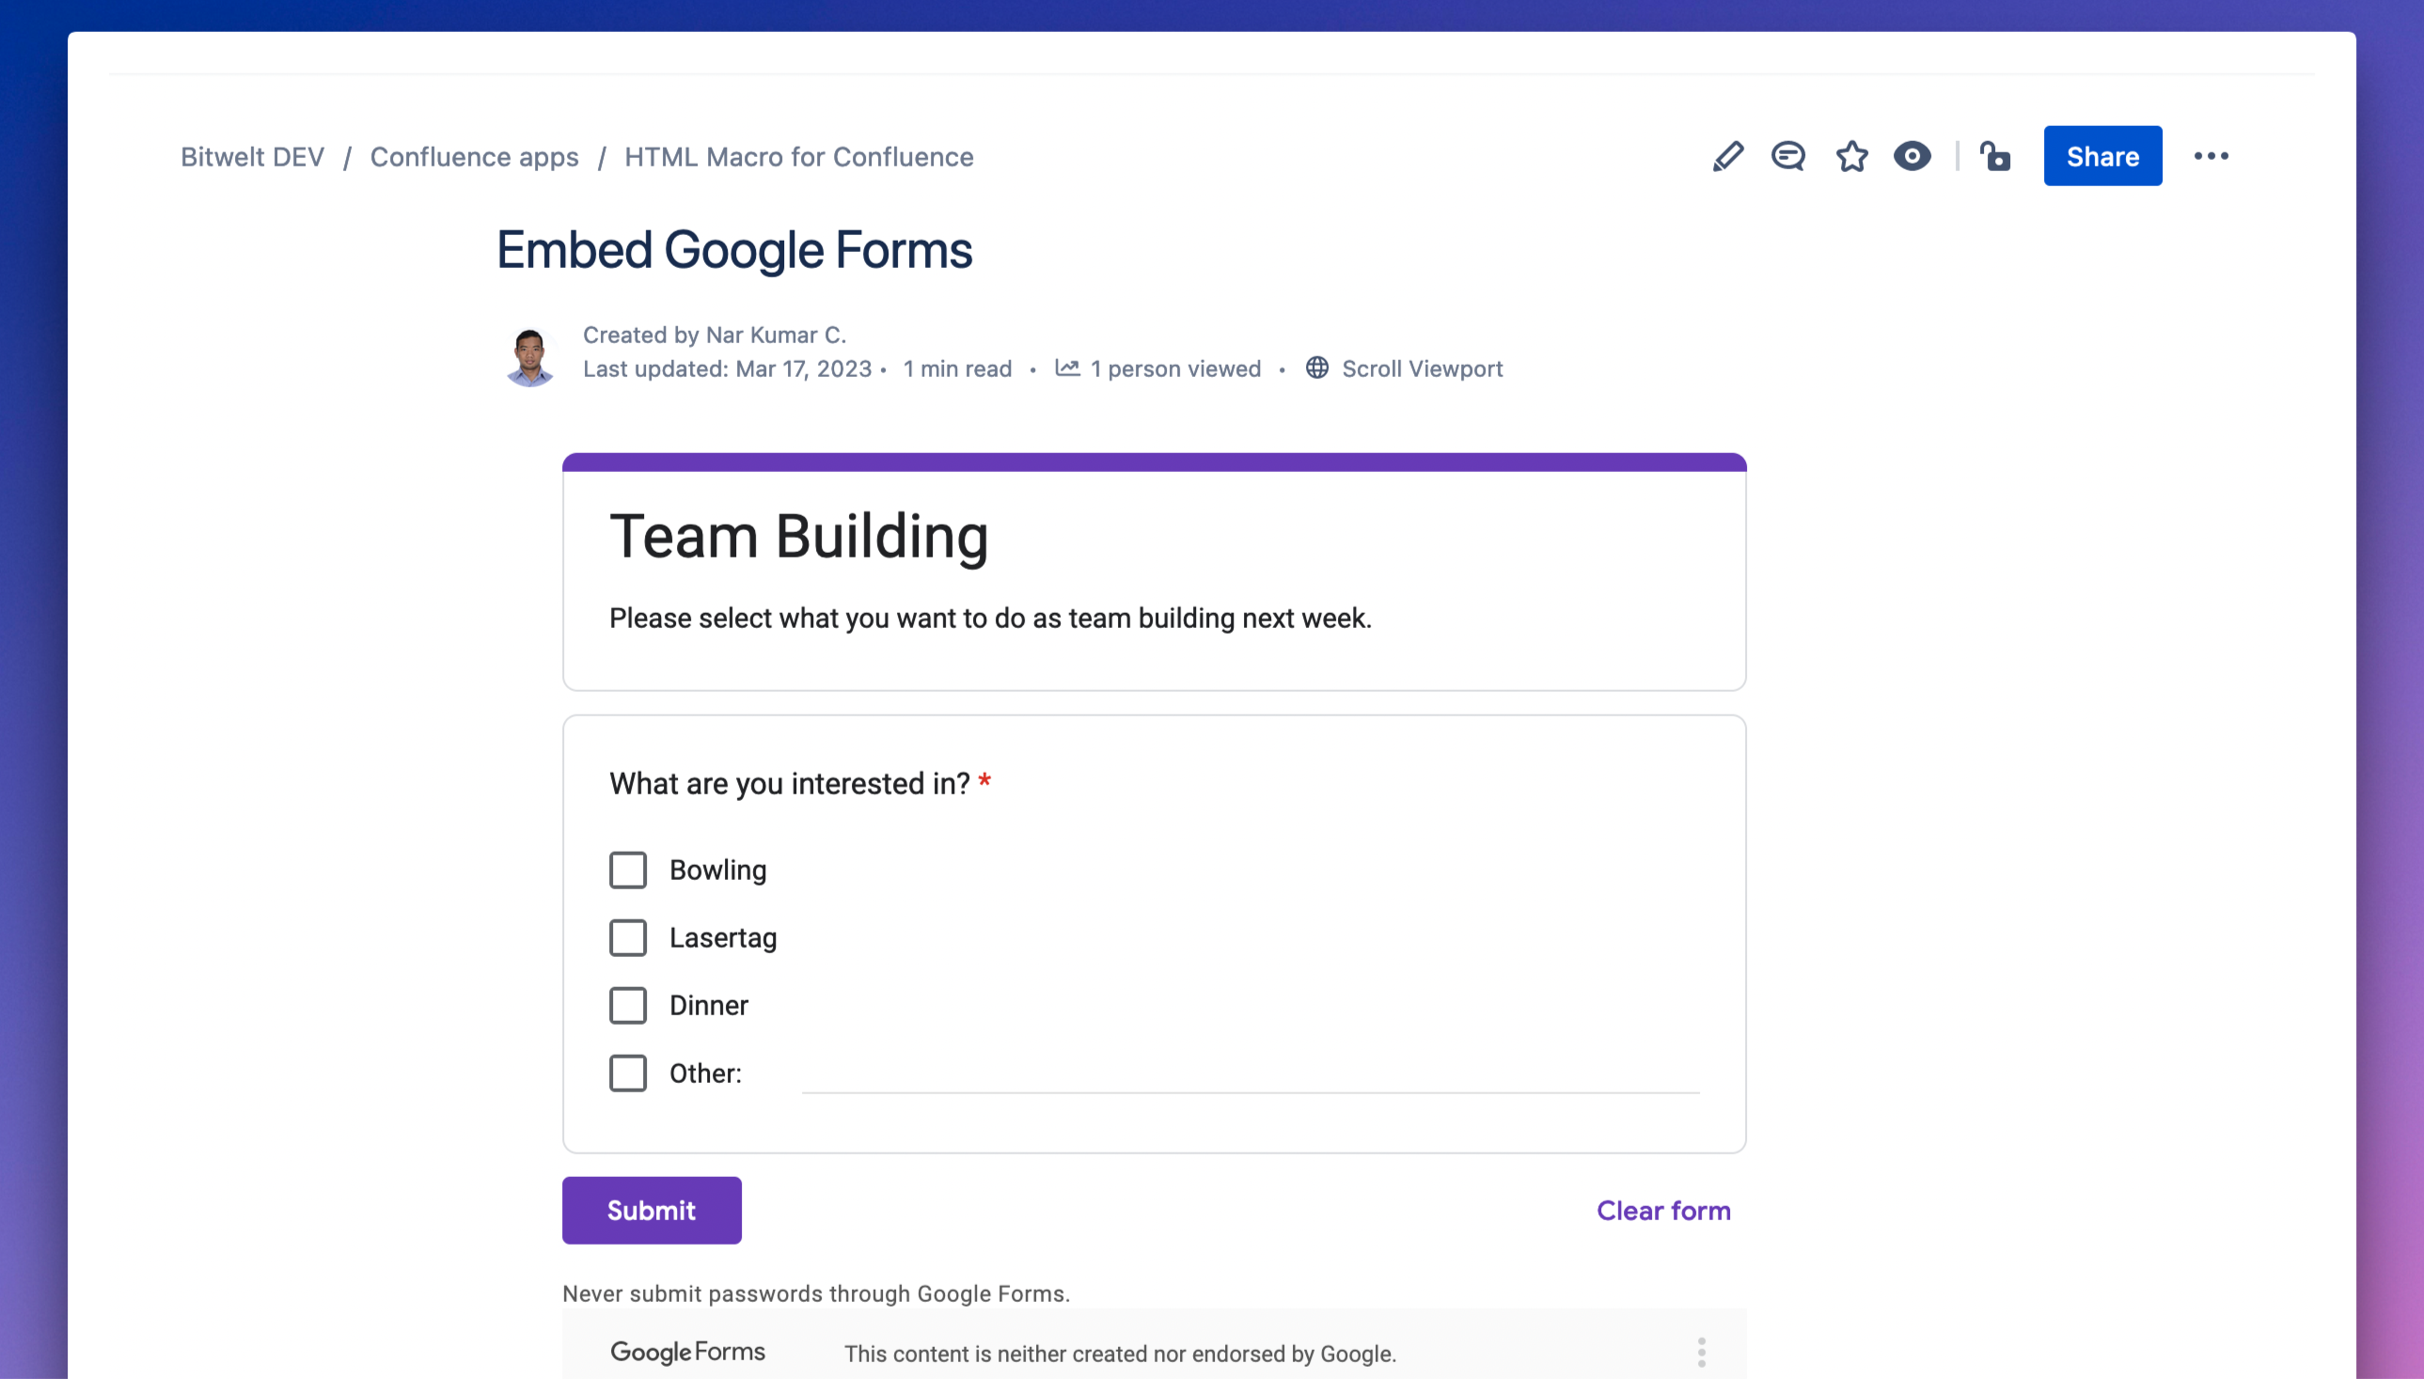Click the Clear form link
Image resolution: width=2424 pixels, height=1379 pixels.
1663,1211
